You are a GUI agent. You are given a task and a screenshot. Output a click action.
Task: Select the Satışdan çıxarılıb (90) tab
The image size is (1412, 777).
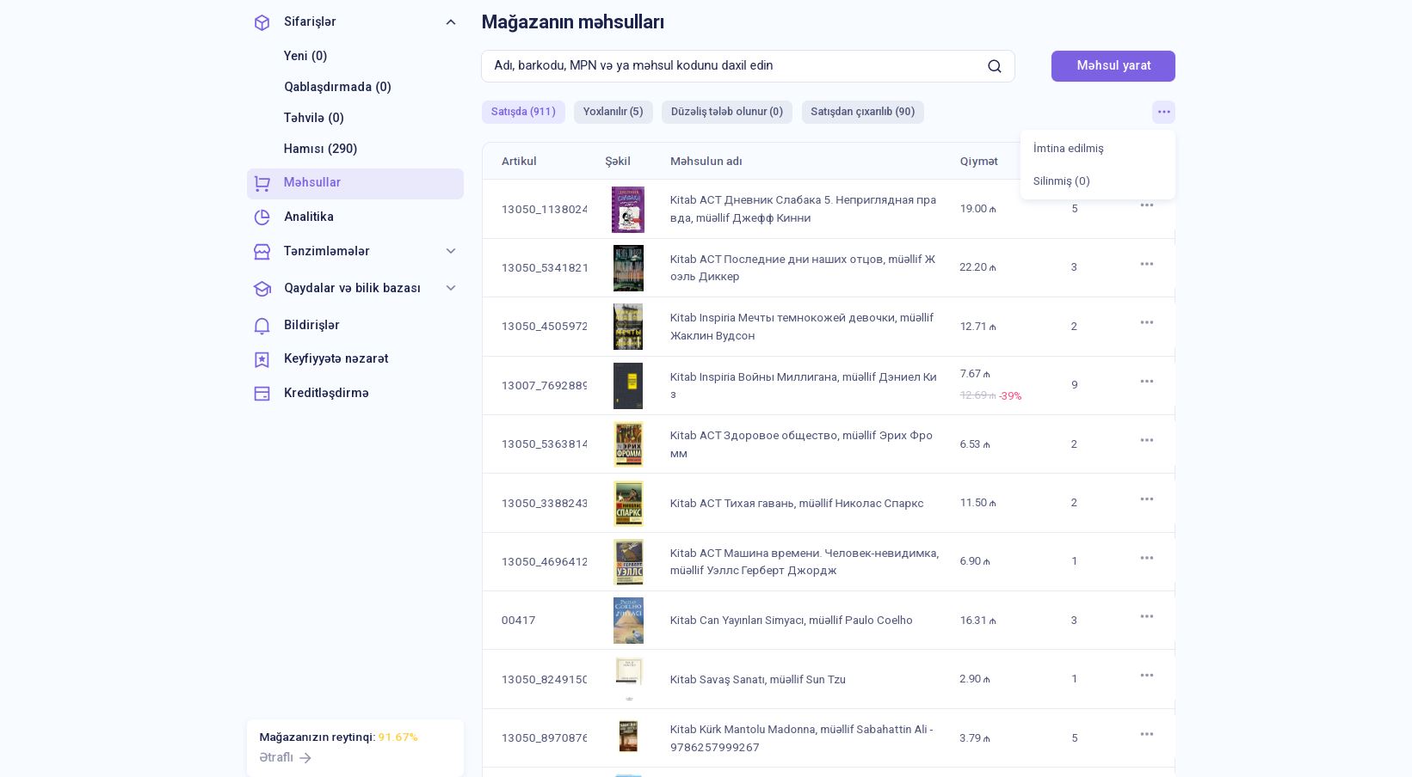coord(863,112)
